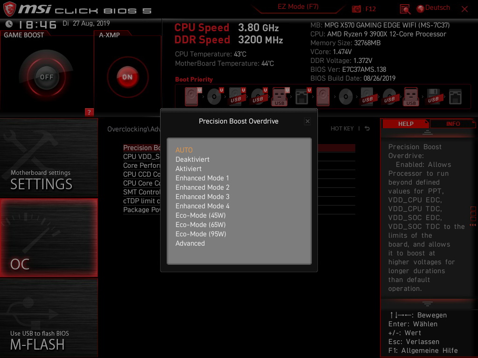Select CPU CCD Control setting row

[x=239, y=174]
